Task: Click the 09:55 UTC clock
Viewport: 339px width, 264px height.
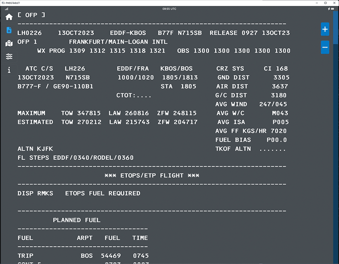Action: pos(169,8)
